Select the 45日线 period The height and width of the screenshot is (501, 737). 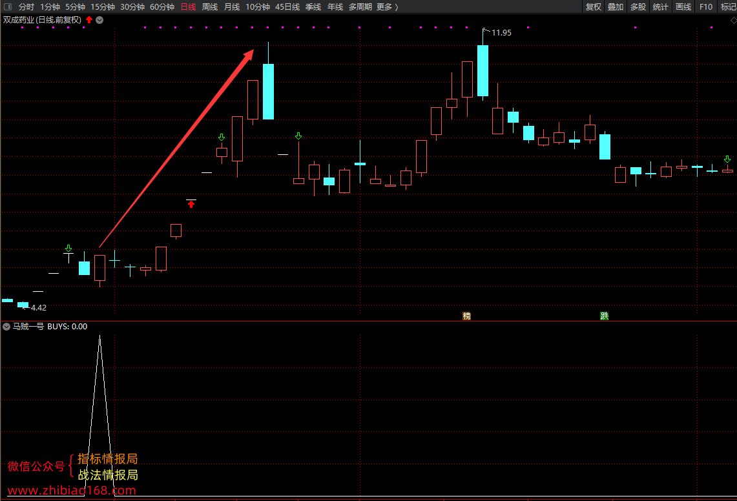click(287, 6)
